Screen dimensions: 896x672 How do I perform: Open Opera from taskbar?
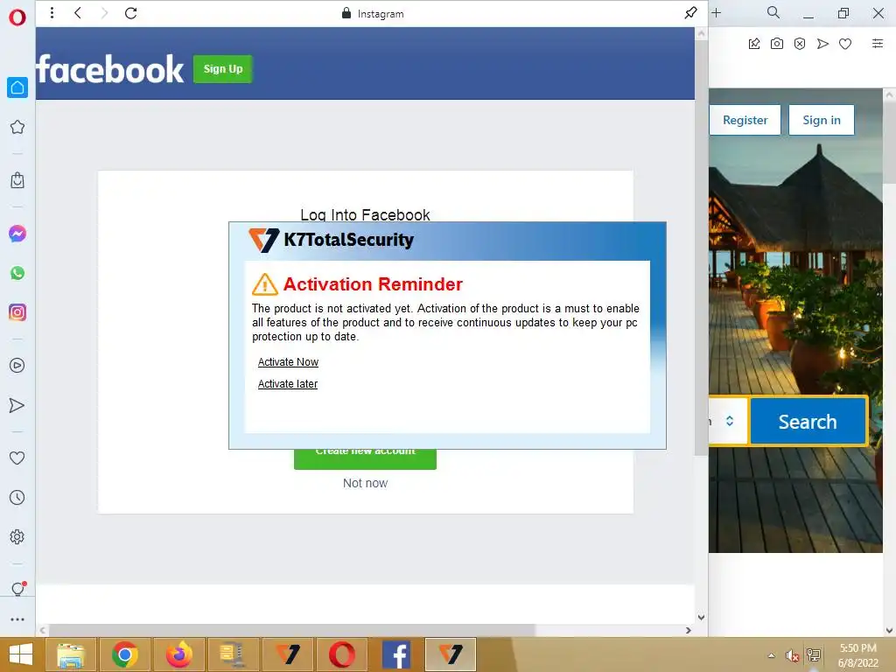coord(342,654)
